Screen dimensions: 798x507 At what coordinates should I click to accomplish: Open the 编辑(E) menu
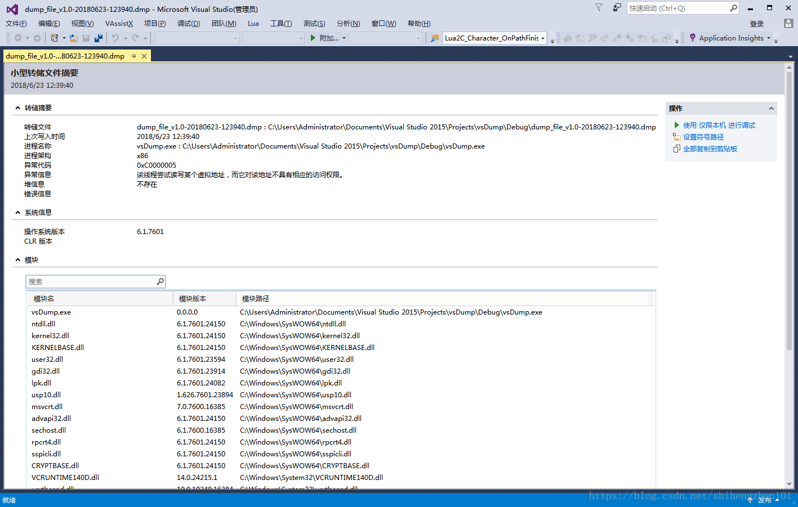49,24
